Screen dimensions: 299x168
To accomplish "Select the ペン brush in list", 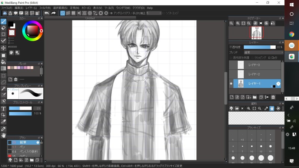I will pos(23,147).
